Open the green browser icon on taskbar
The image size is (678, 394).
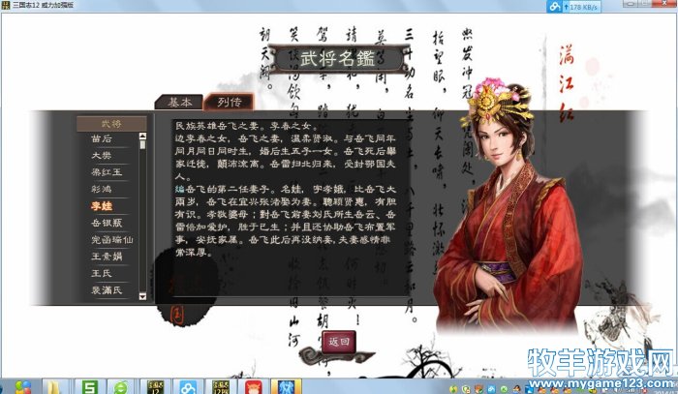pyautogui.click(x=121, y=387)
